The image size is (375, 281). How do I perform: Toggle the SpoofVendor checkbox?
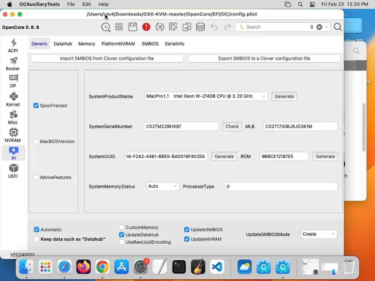pos(36,106)
